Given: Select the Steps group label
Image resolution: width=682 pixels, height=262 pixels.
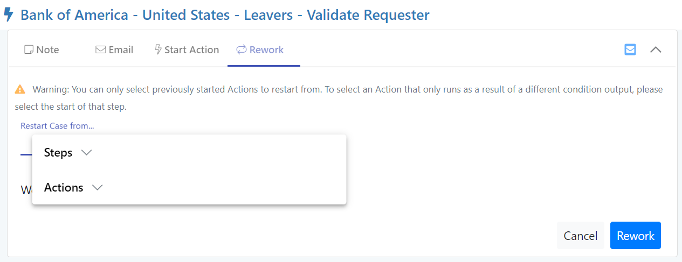Looking at the screenshot, I should click(58, 153).
